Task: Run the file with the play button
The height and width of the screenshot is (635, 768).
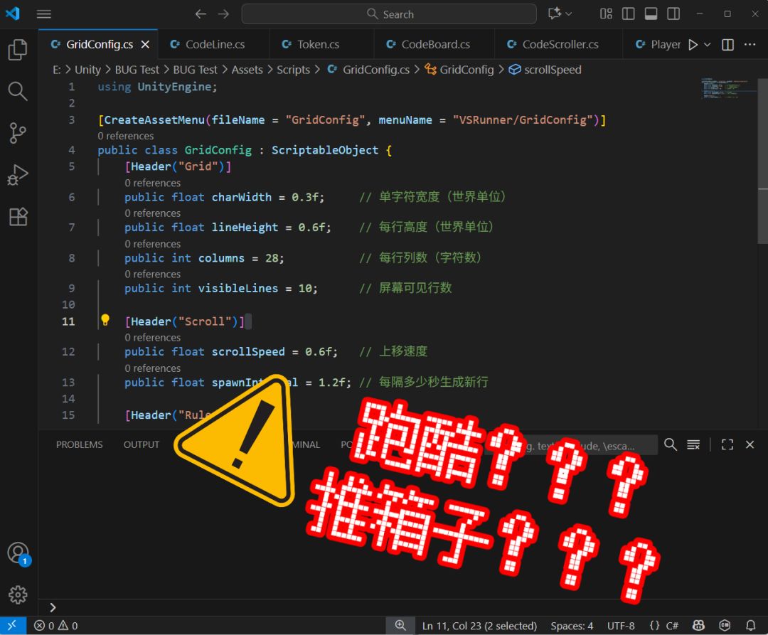Action: click(693, 45)
